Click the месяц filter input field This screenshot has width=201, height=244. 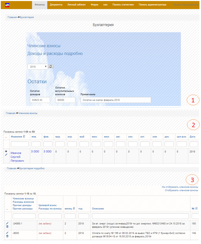click(x=70, y=216)
